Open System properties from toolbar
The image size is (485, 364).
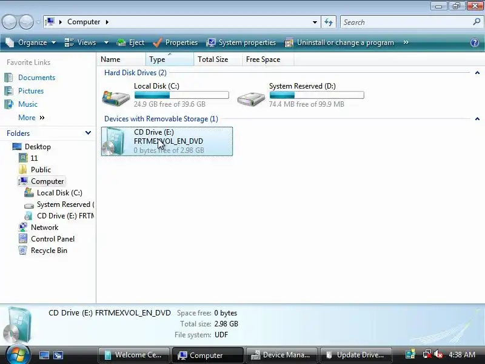(x=241, y=42)
